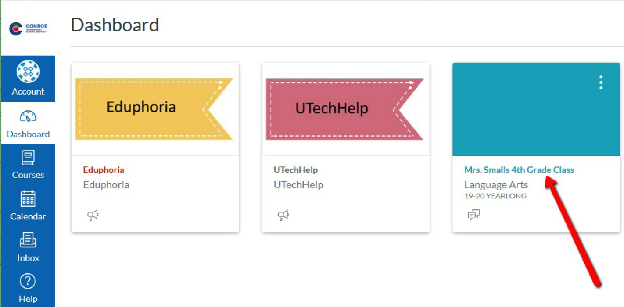The image size is (624, 307).
Task: Open the Calendar icon in sidebar
Action: click(28, 200)
